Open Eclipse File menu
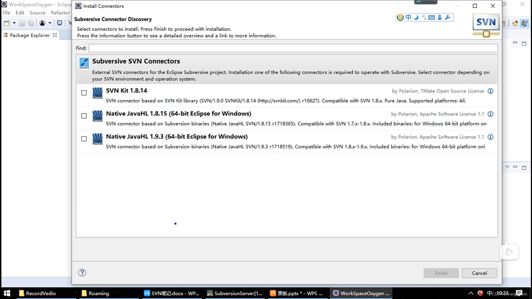The width and height of the screenshot is (532, 299). [x=6, y=13]
